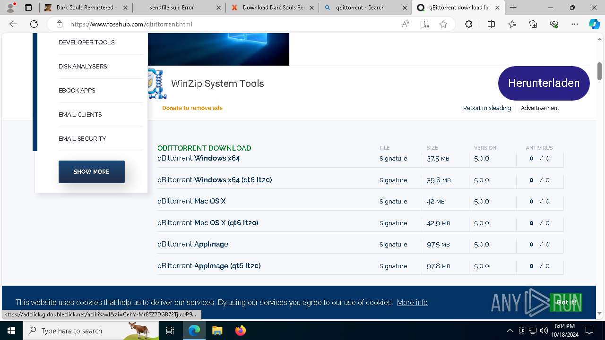605x340 pixels.
Task: Select EMAIL SECURITY category
Action: coord(82,139)
